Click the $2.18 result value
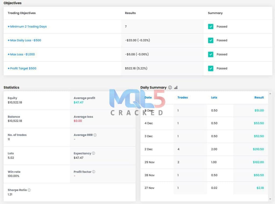The height and width of the screenshot is (204, 275). [x=260, y=188]
